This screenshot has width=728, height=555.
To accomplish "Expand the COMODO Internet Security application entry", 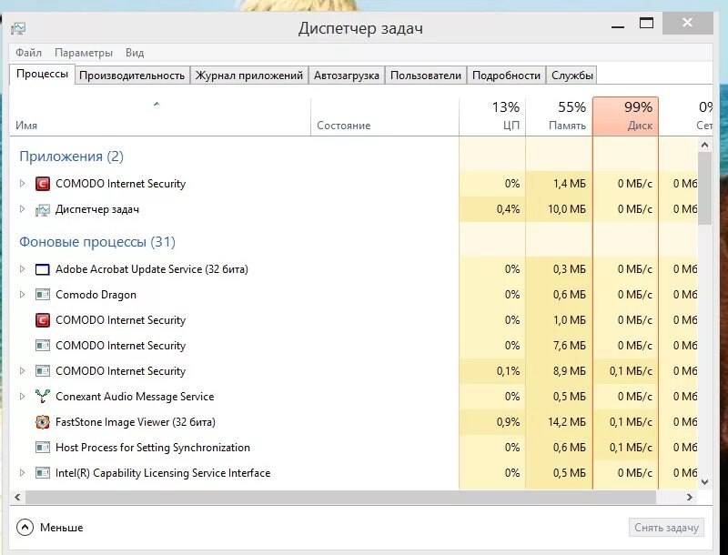I will [22, 183].
